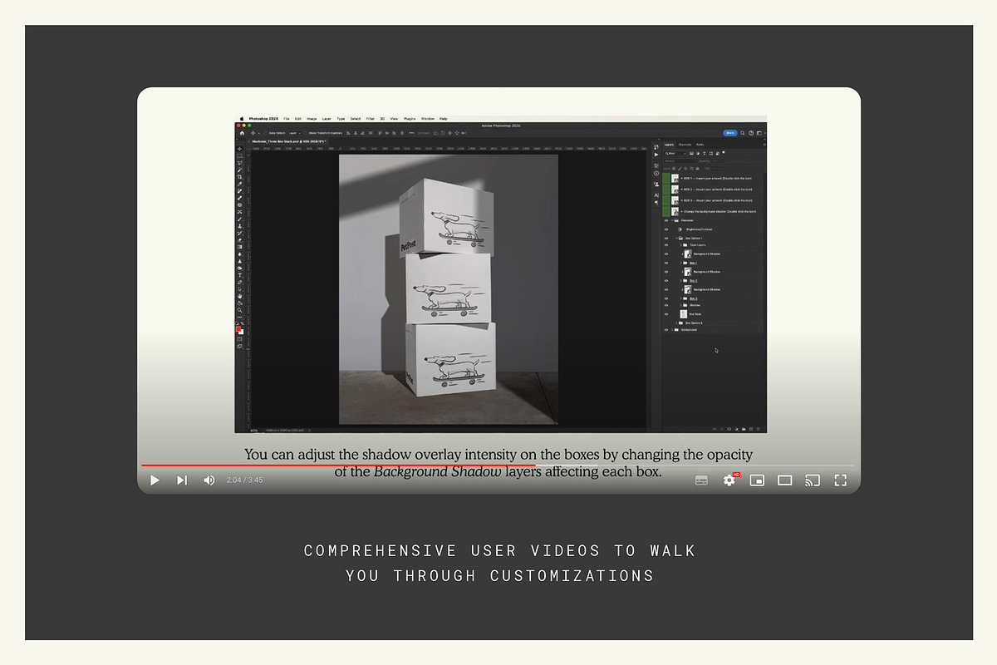Screen dimensions: 997x665
Task: Skip to the next video
Action: coord(182,480)
